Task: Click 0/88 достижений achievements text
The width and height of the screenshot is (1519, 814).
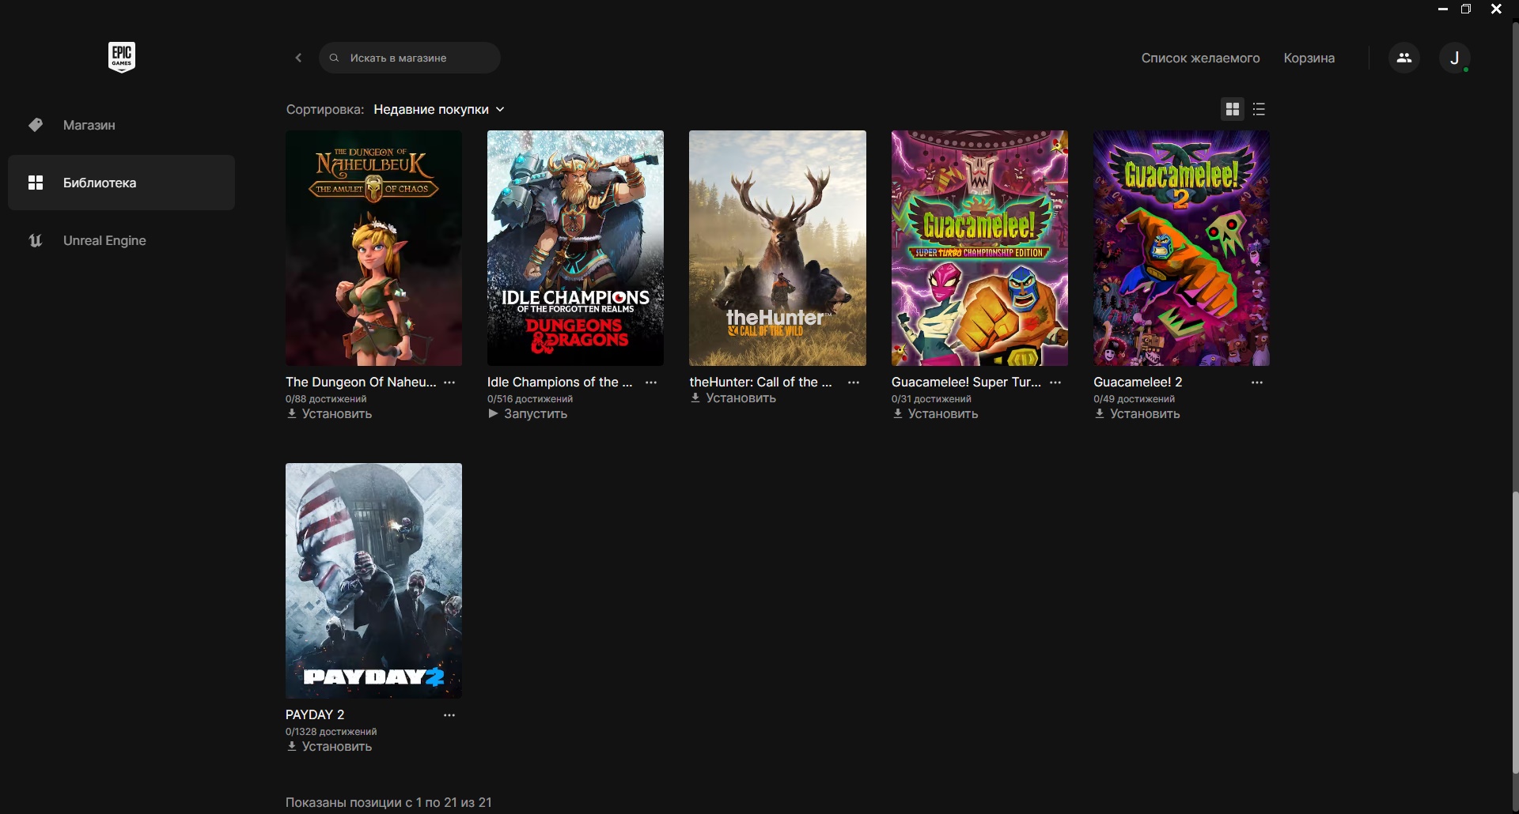Action: (x=326, y=399)
